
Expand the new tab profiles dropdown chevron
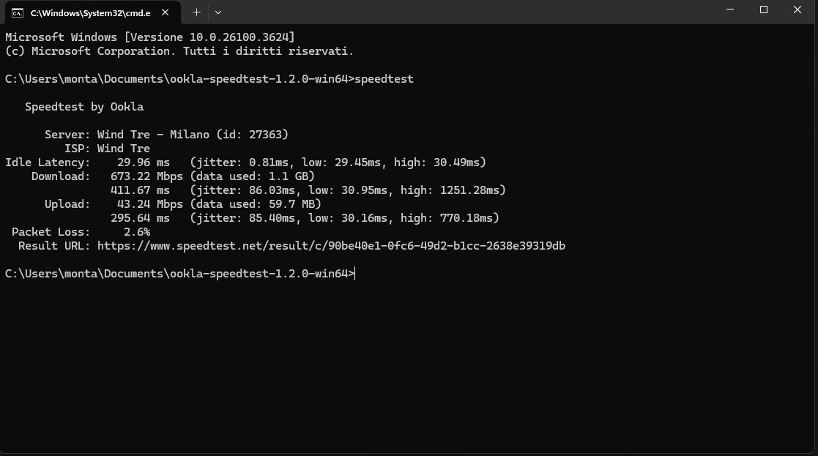(x=218, y=12)
